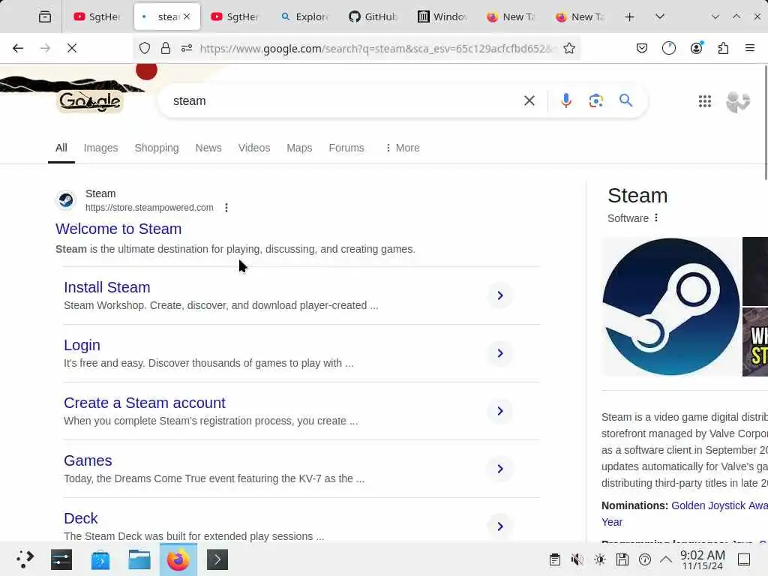Open the More search filters menu
This screenshot has height=576, width=768.
[402, 148]
